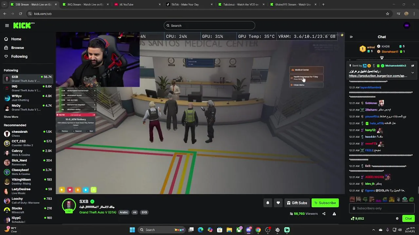Switch to the YouTube browser tab
Screen dimensions: 419x235
(x=137, y=5)
